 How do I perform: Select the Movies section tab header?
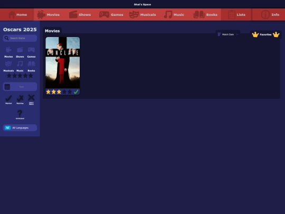click(52, 31)
